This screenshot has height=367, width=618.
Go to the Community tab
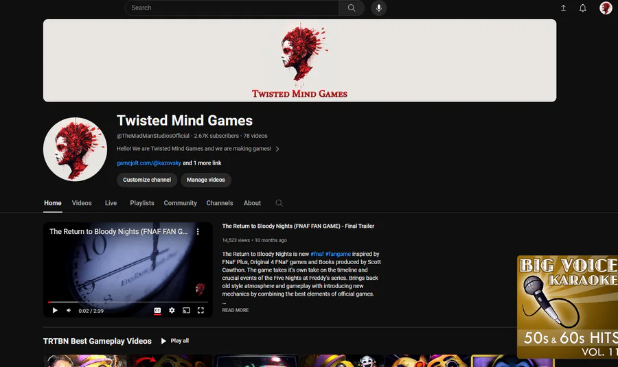click(x=180, y=203)
